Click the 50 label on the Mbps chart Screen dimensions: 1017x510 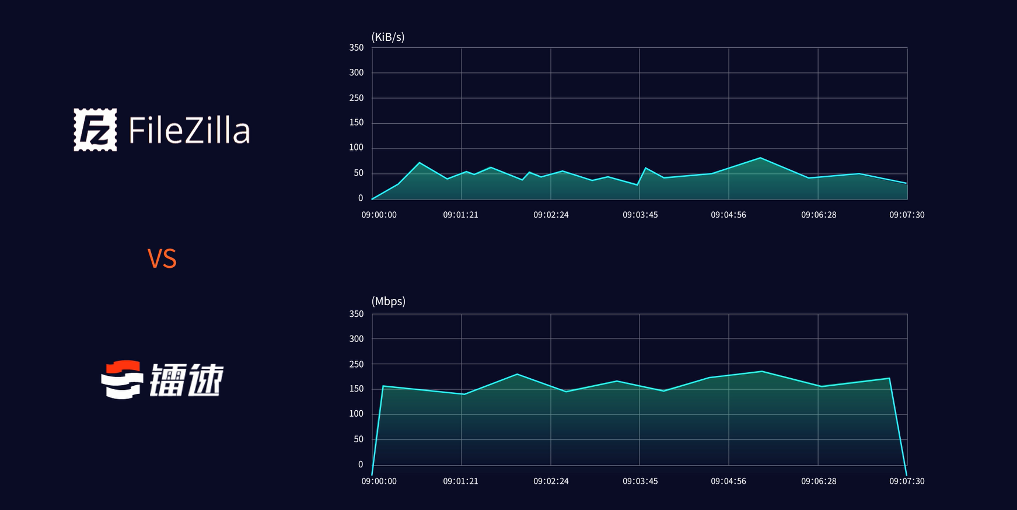(358, 439)
